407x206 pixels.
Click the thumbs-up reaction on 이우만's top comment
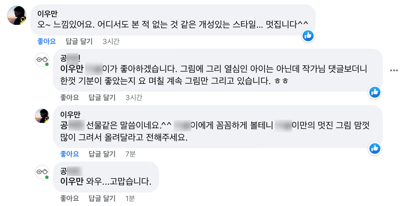coord(308,35)
